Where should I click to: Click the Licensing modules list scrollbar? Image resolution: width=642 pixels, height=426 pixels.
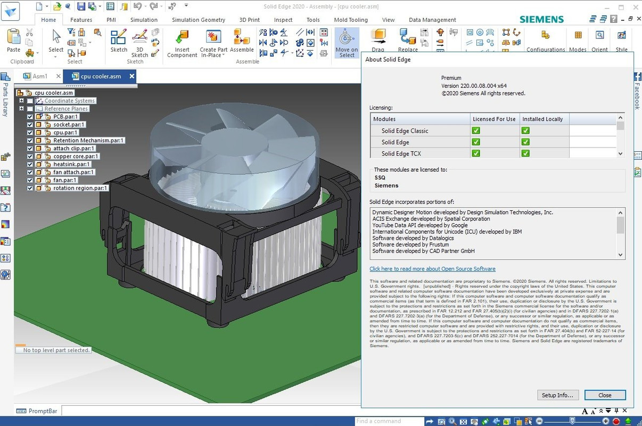(x=620, y=136)
